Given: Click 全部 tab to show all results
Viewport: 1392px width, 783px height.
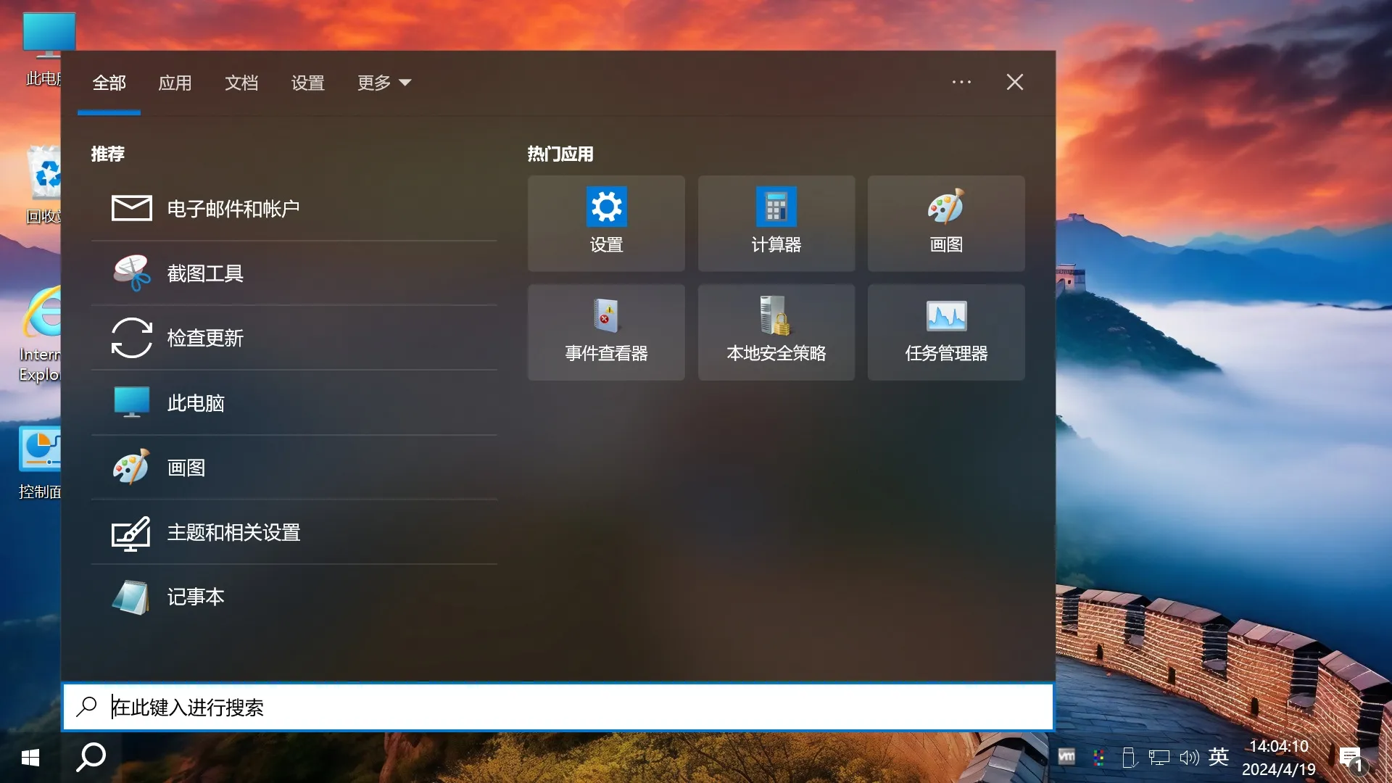Looking at the screenshot, I should click(x=108, y=82).
